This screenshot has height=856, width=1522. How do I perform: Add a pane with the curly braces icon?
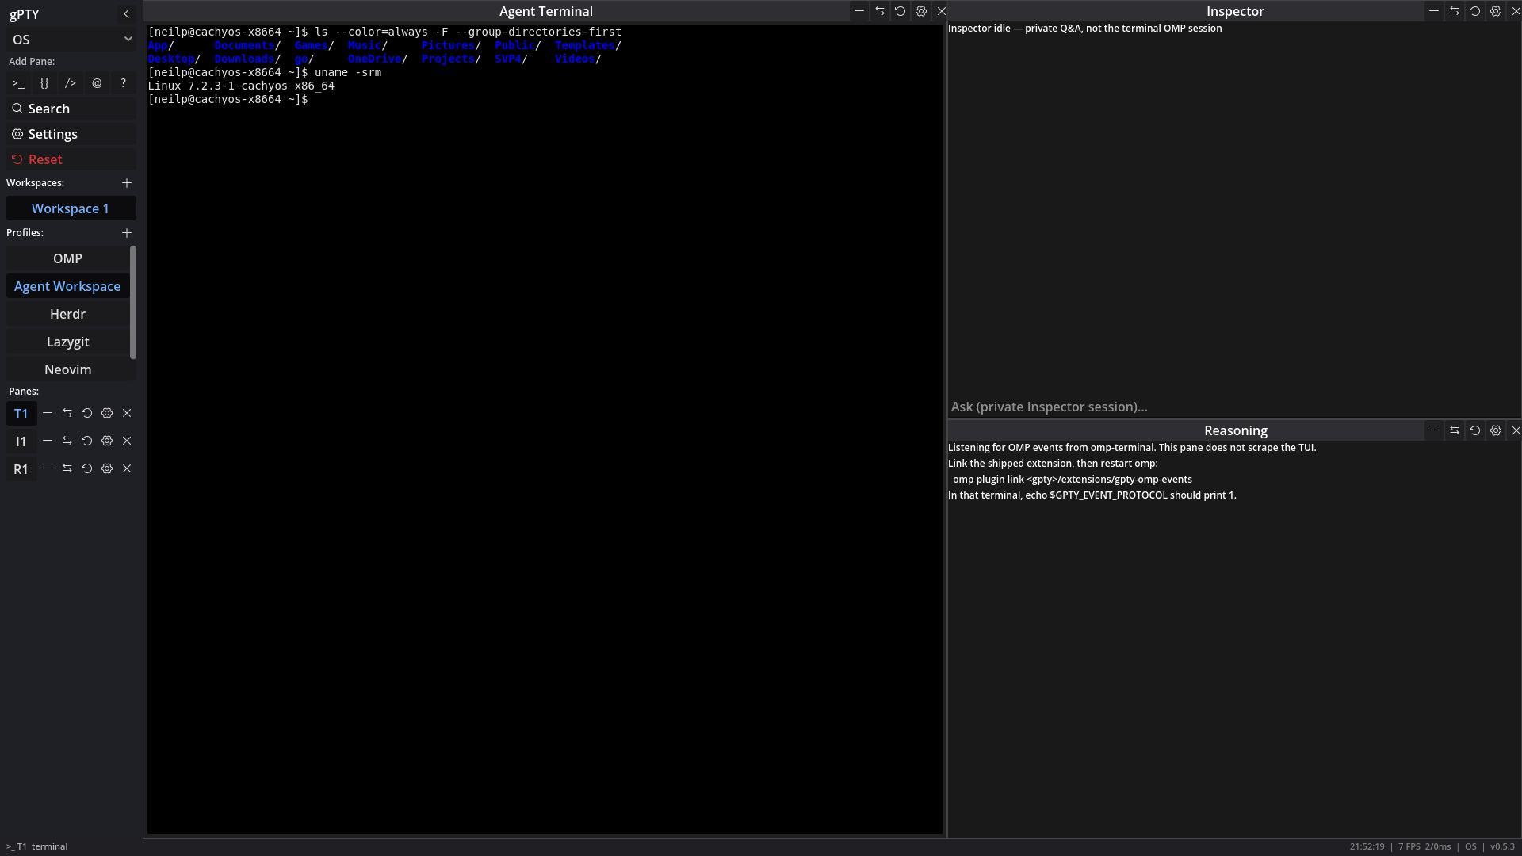44,83
